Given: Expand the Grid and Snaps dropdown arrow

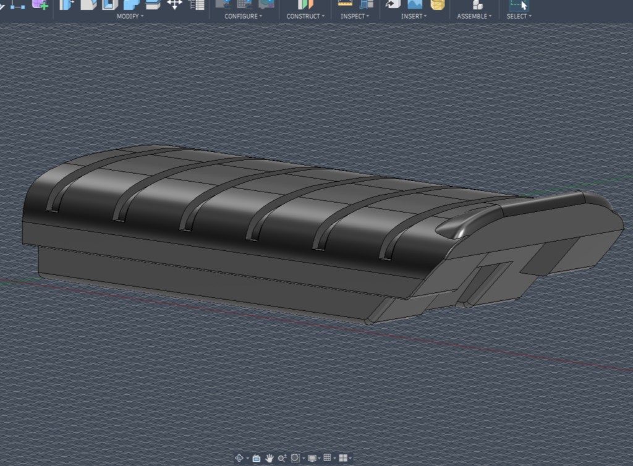Looking at the screenshot, I should (x=334, y=459).
